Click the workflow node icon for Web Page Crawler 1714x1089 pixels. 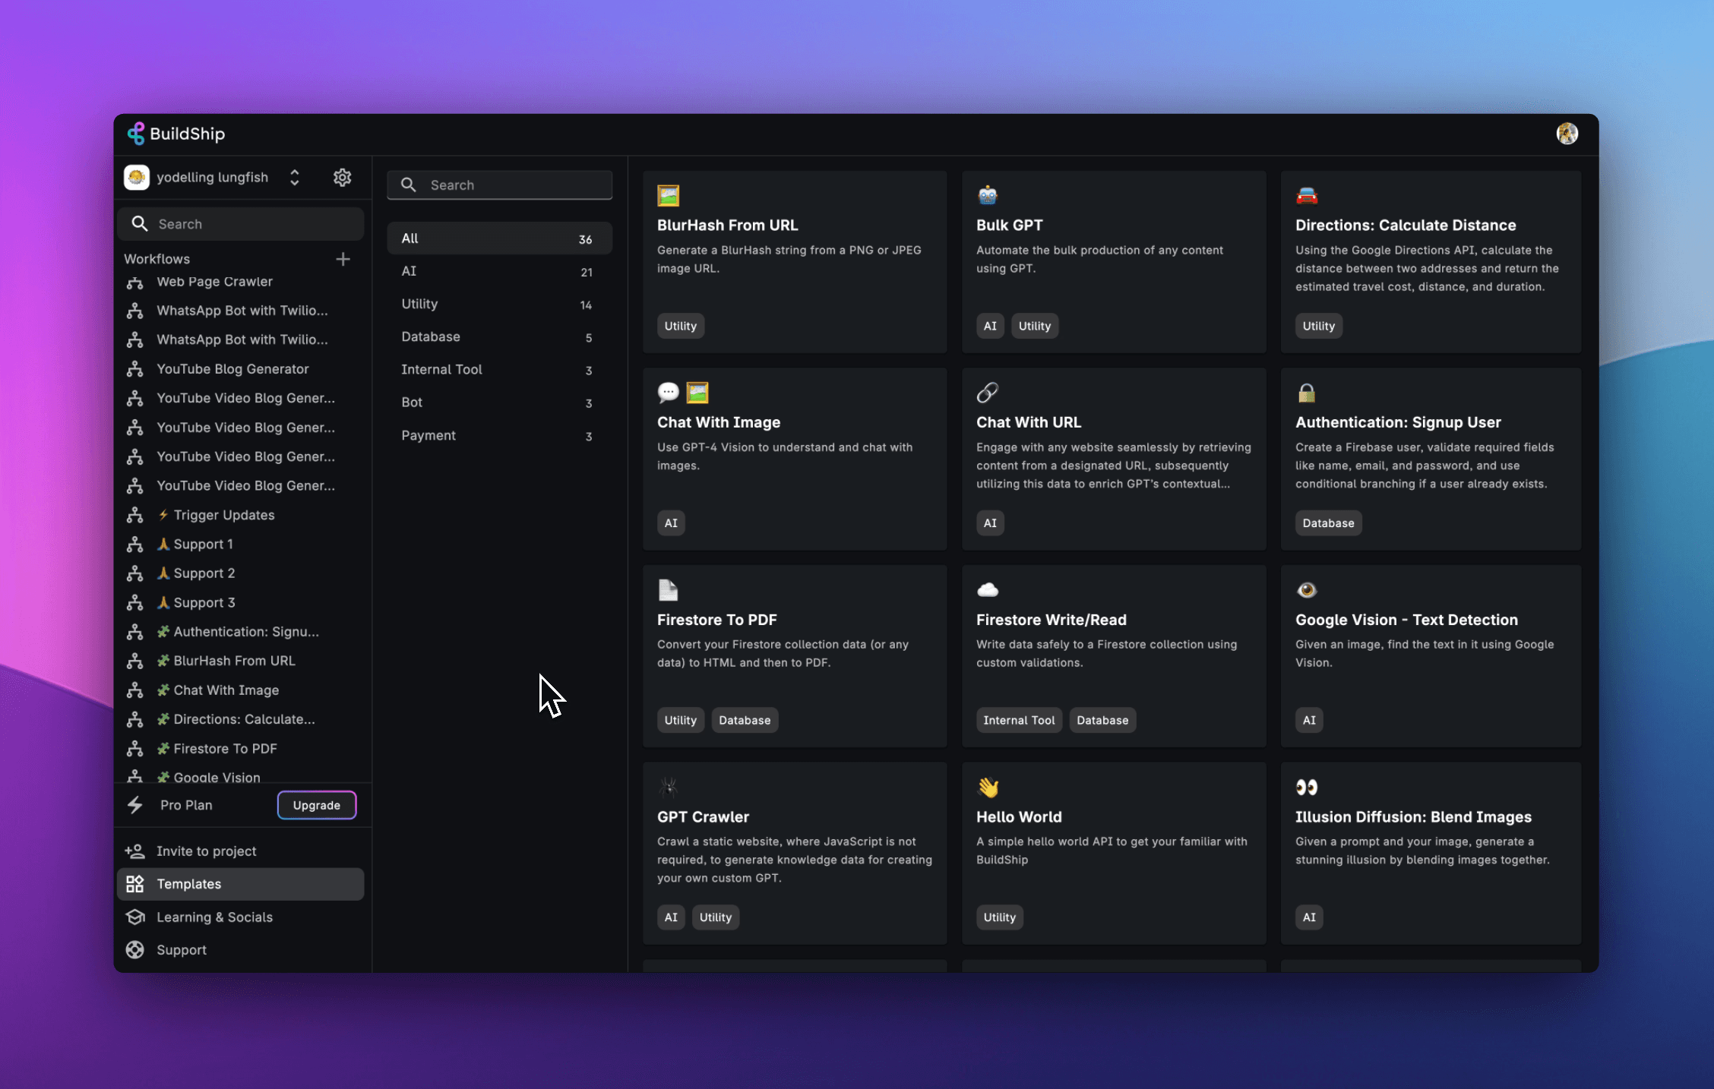(135, 281)
